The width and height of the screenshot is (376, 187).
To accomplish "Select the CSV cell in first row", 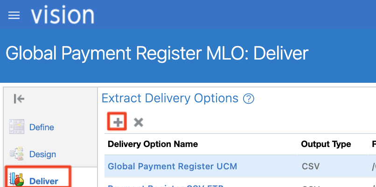I will click(x=309, y=166).
